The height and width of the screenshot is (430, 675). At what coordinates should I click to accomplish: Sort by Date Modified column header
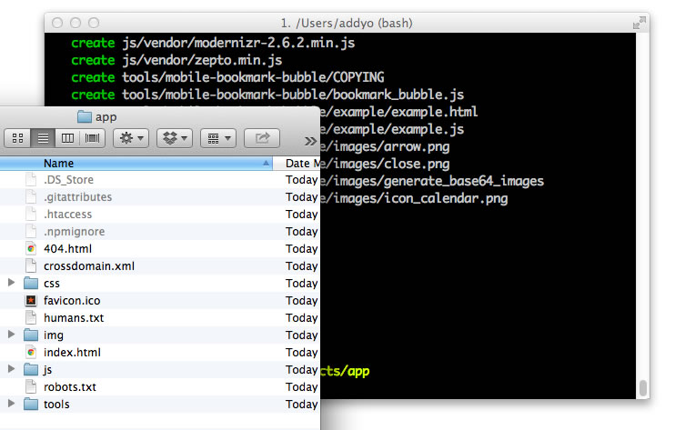tap(300, 163)
